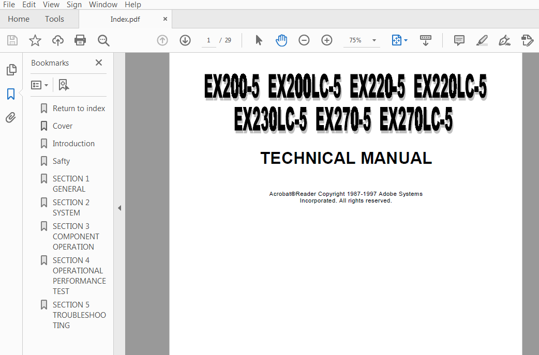Jump to SECTION 2 SYSTEM bookmark
Image resolution: width=539 pixels, height=355 pixels.
click(71, 207)
